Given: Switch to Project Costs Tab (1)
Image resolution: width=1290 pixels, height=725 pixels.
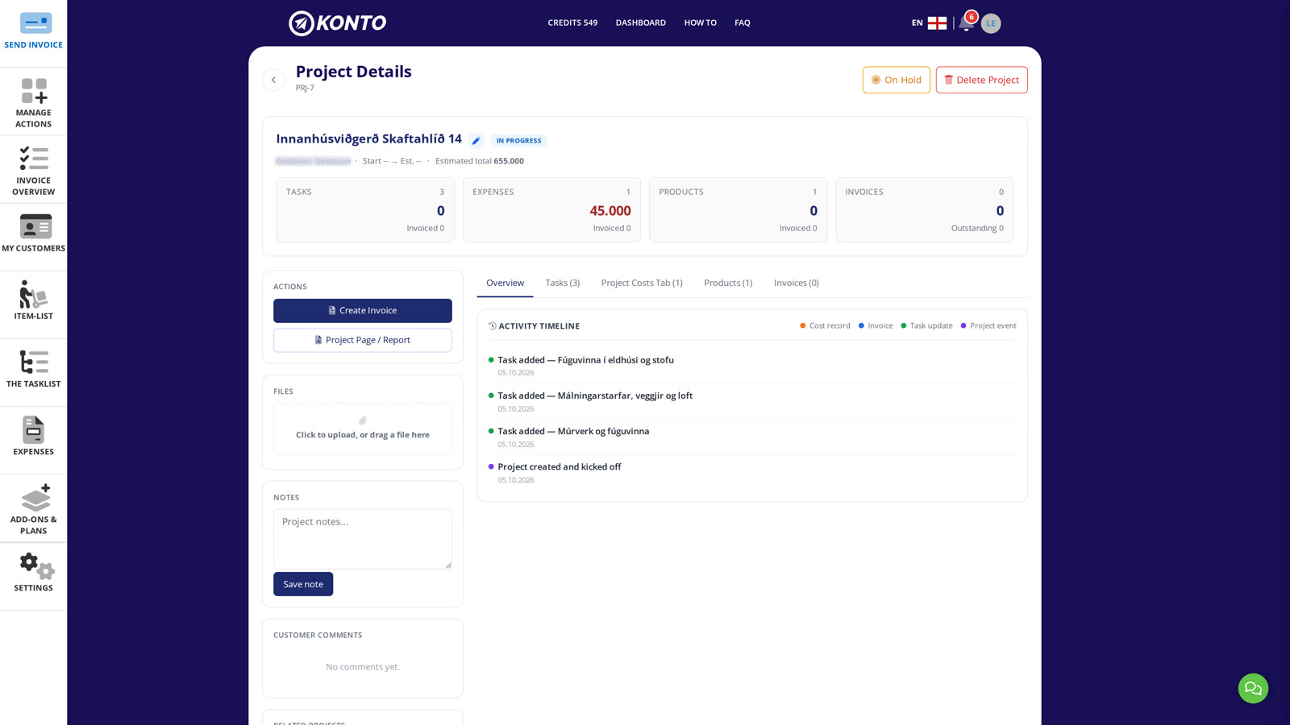Looking at the screenshot, I should coord(642,283).
